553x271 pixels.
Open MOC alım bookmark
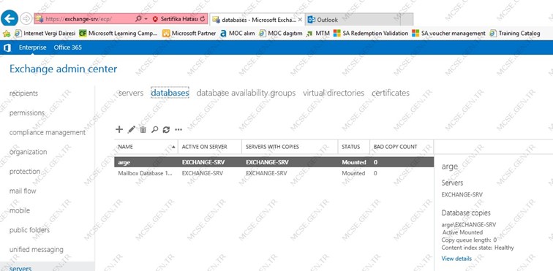tap(237, 34)
